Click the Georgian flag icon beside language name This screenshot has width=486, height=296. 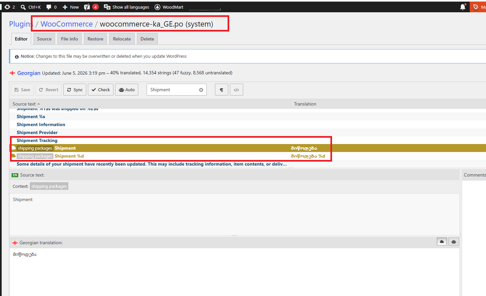click(x=12, y=73)
